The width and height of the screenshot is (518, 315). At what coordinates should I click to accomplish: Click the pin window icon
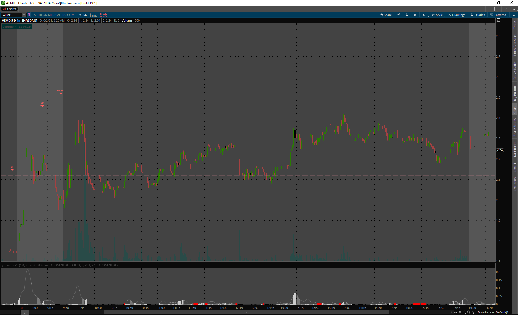point(506,9)
